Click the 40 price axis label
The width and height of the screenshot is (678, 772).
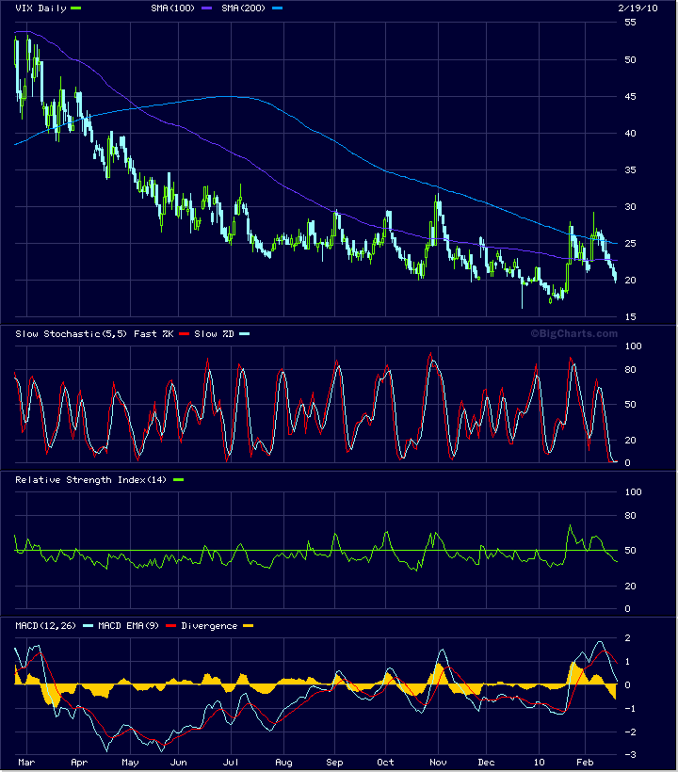tap(630, 134)
